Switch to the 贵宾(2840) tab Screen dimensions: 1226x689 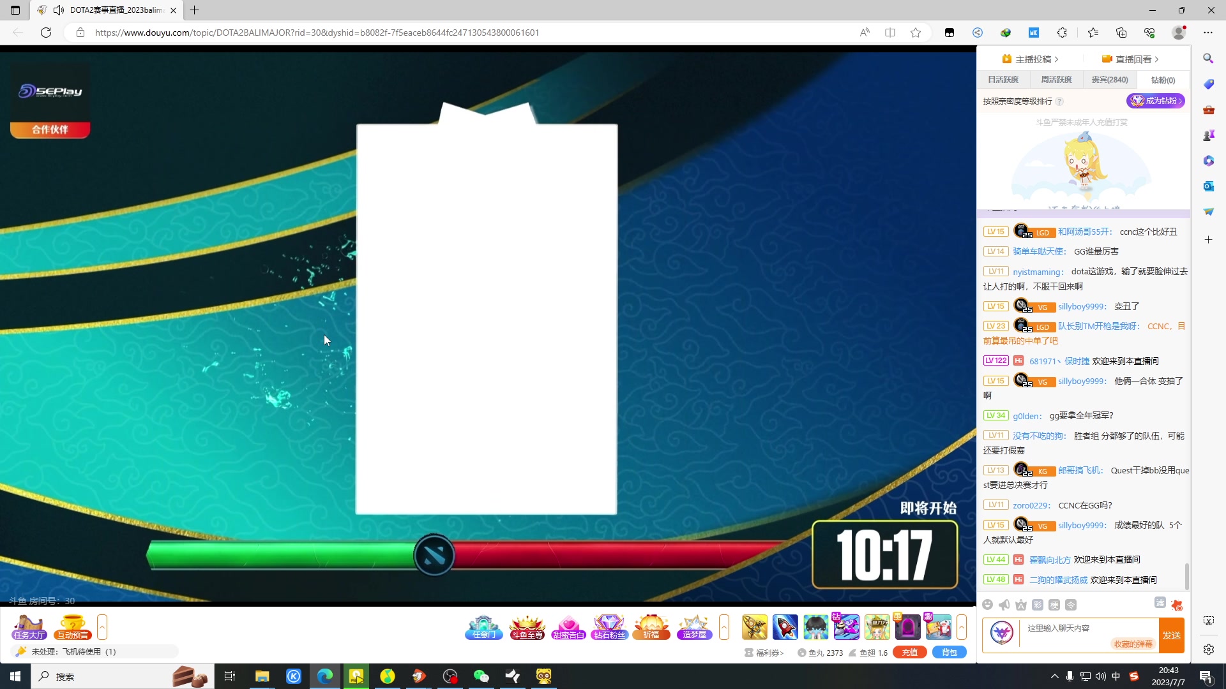pos(1110,80)
